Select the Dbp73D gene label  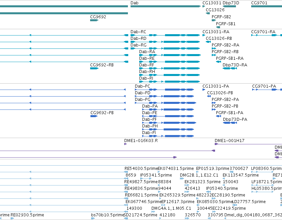[231, 3]
